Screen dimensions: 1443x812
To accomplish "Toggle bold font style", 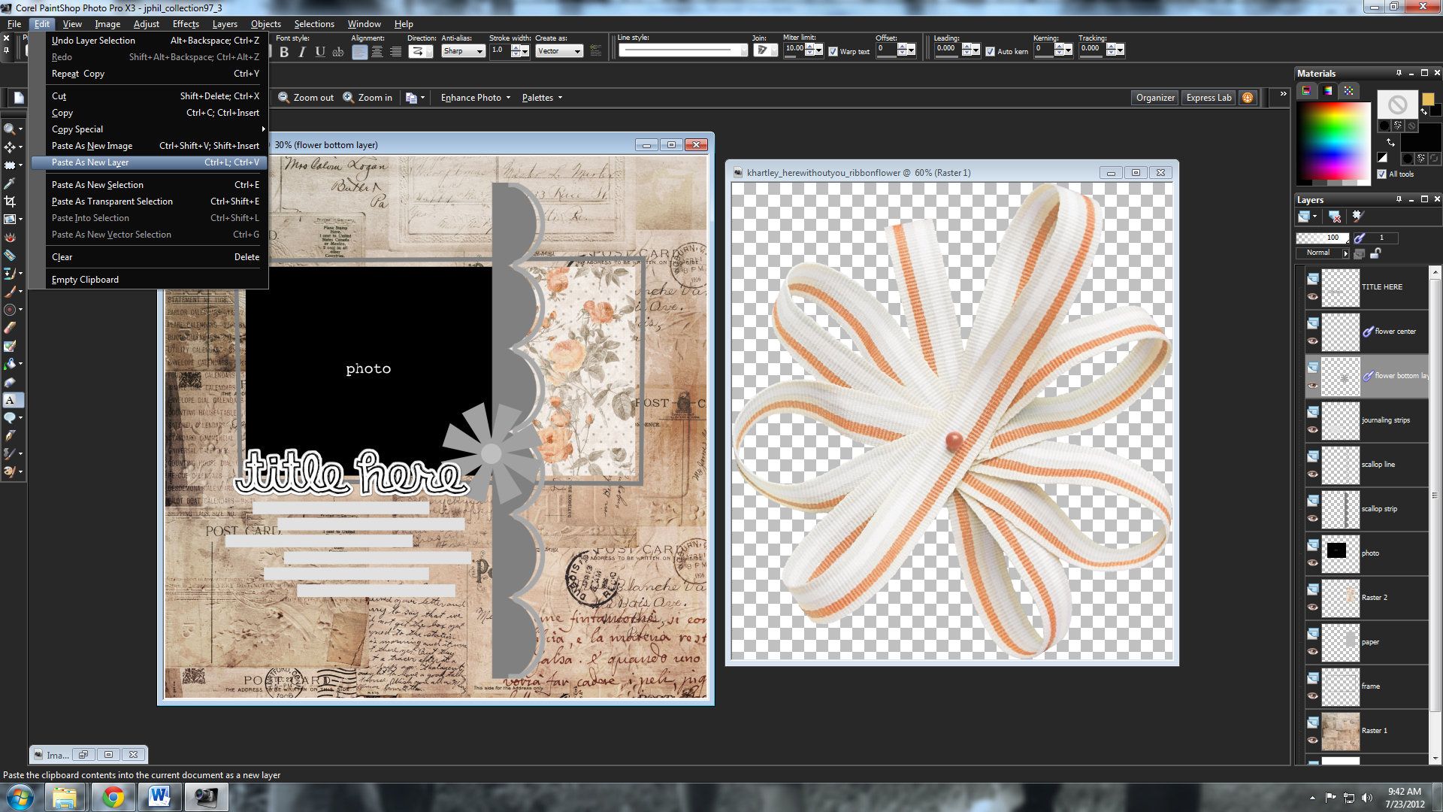I will click(x=284, y=51).
